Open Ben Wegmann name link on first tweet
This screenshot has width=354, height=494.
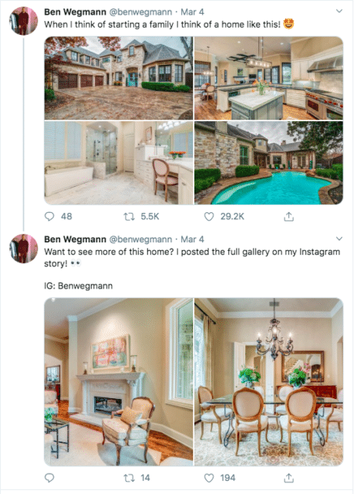(76, 12)
